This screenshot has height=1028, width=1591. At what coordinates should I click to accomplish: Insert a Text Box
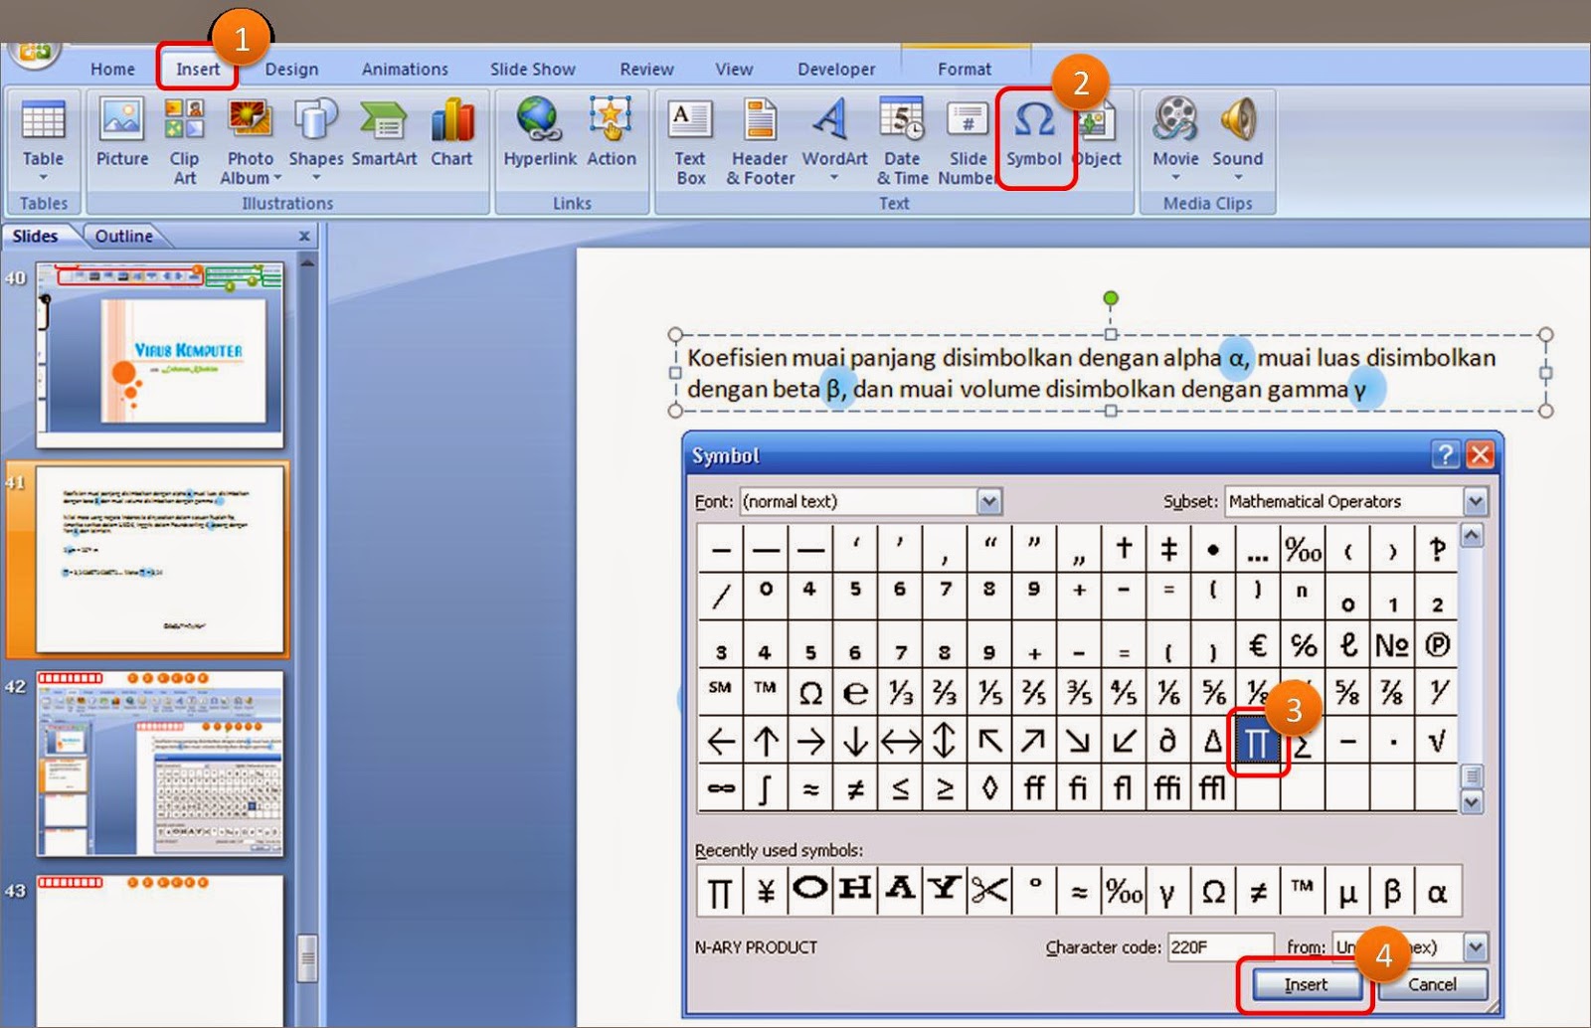tap(690, 139)
